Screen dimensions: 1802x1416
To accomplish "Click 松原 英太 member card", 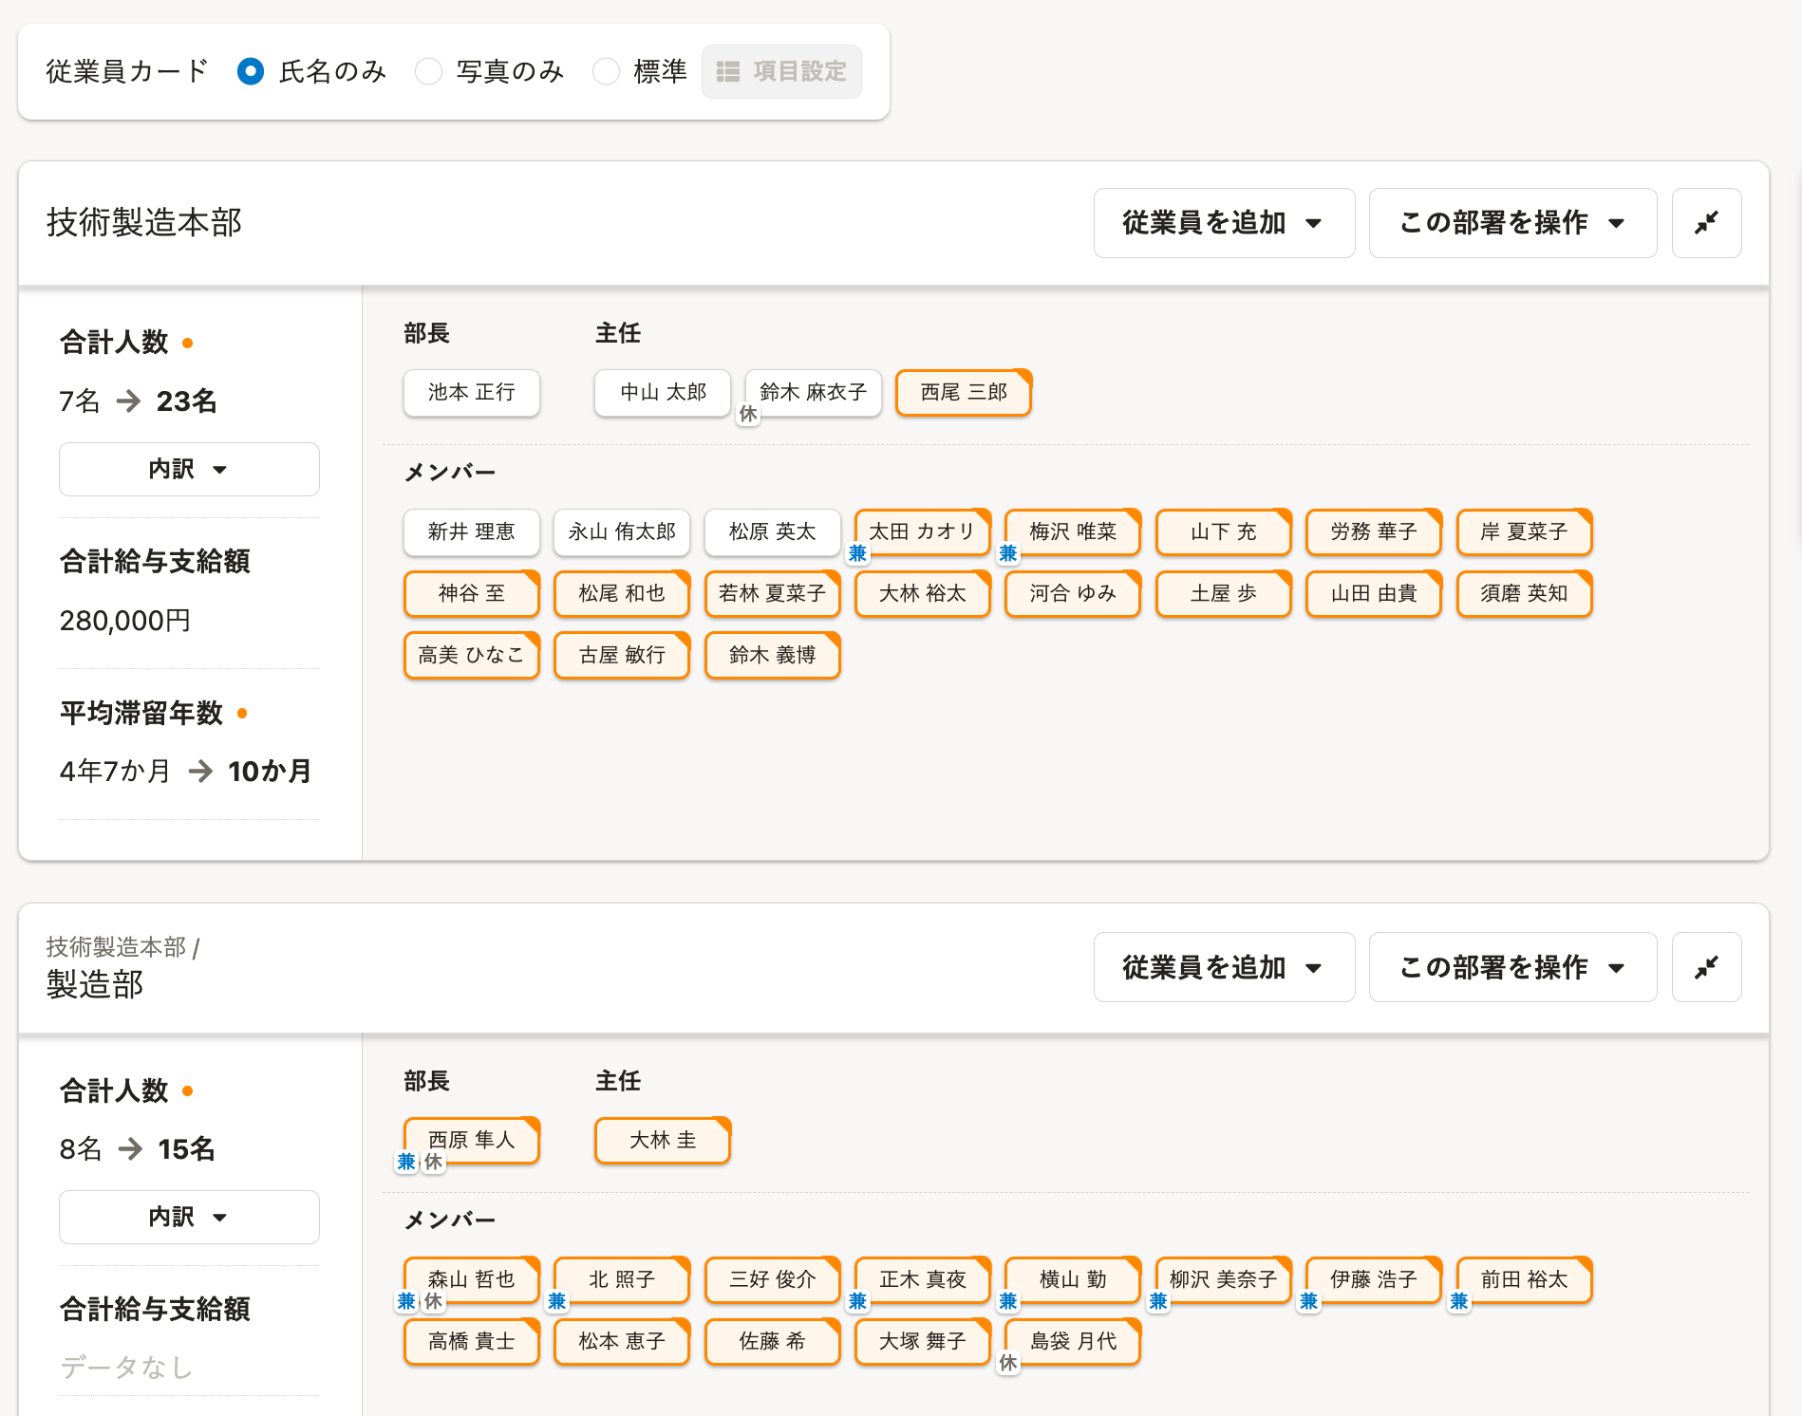I will (x=773, y=532).
